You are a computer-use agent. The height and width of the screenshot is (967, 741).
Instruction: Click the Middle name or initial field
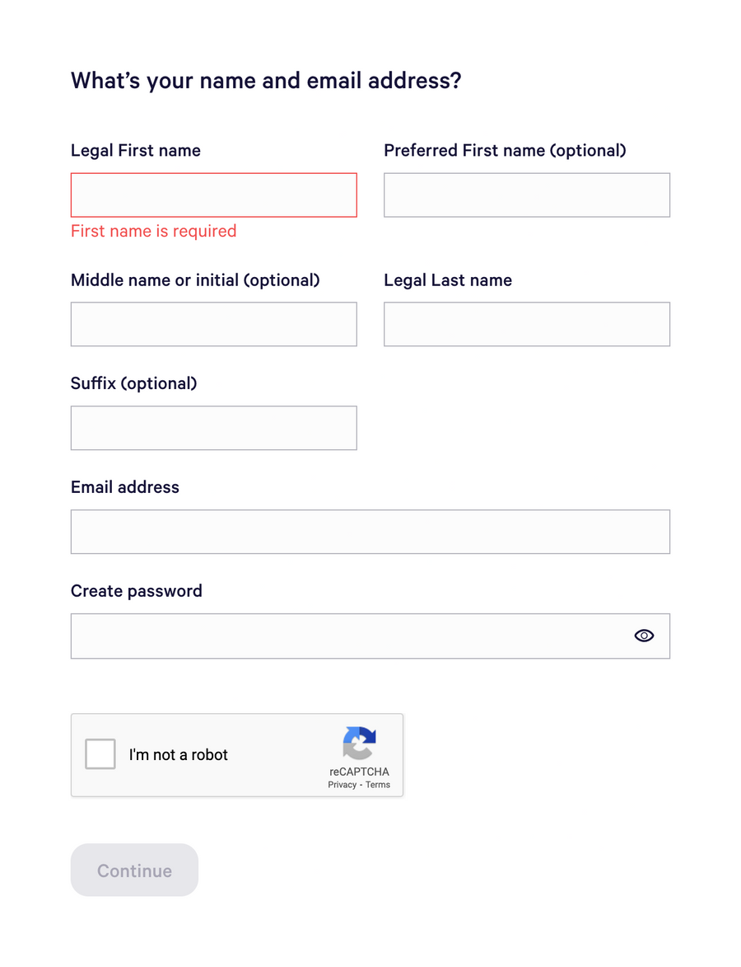(x=213, y=324)
